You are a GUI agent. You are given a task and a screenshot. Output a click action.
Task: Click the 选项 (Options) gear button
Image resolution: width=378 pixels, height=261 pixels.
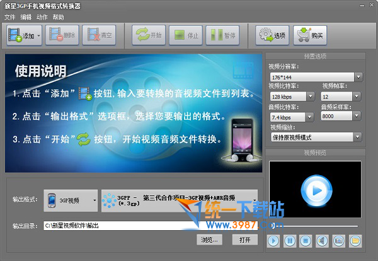coord(272,35)
